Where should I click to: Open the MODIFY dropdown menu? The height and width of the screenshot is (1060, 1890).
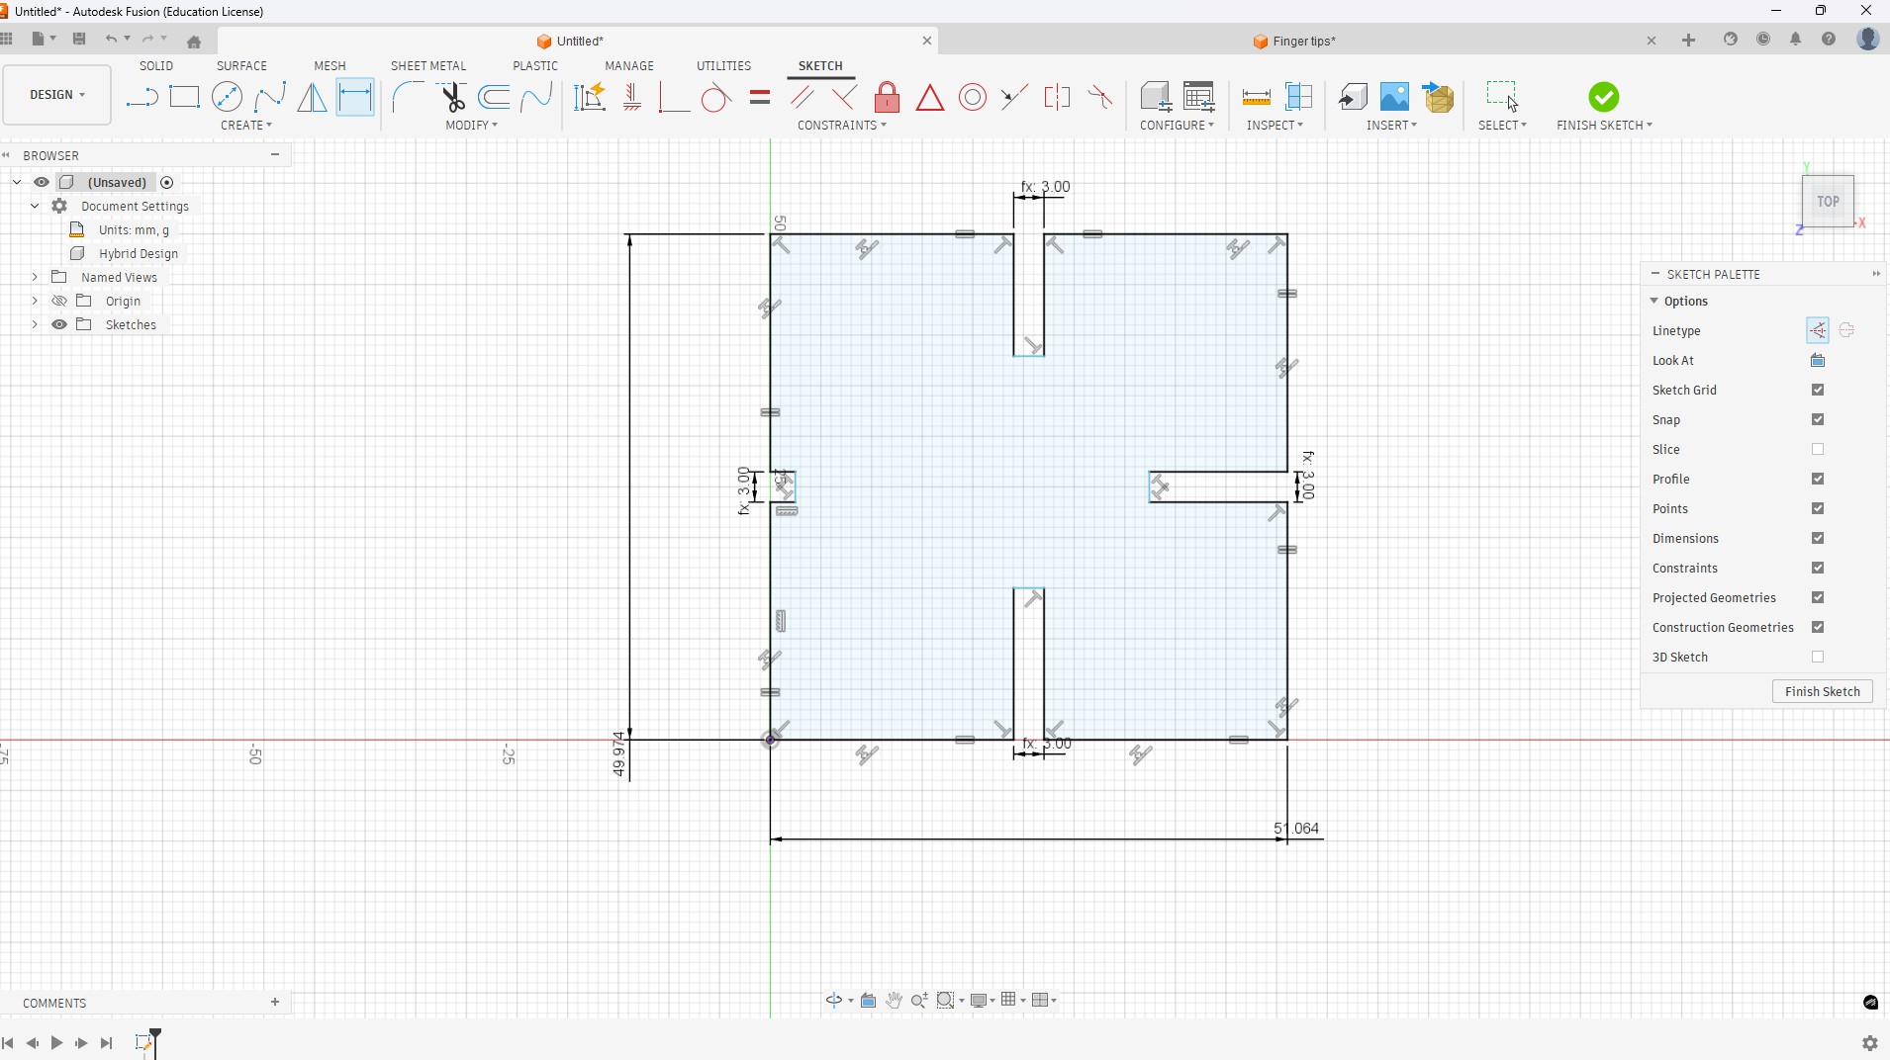pyautogui.click(x=472, y=126)
